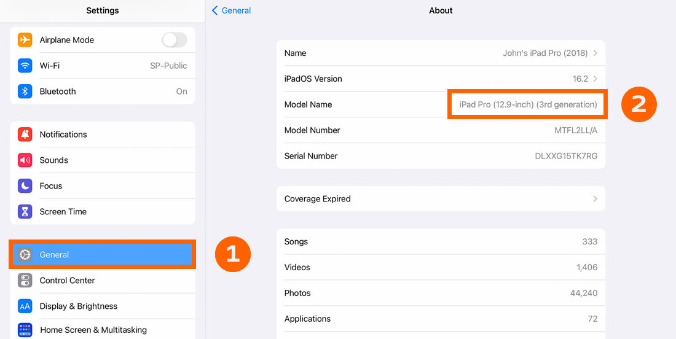
Task: Tap the Songs label
Action: click(296, 241)
